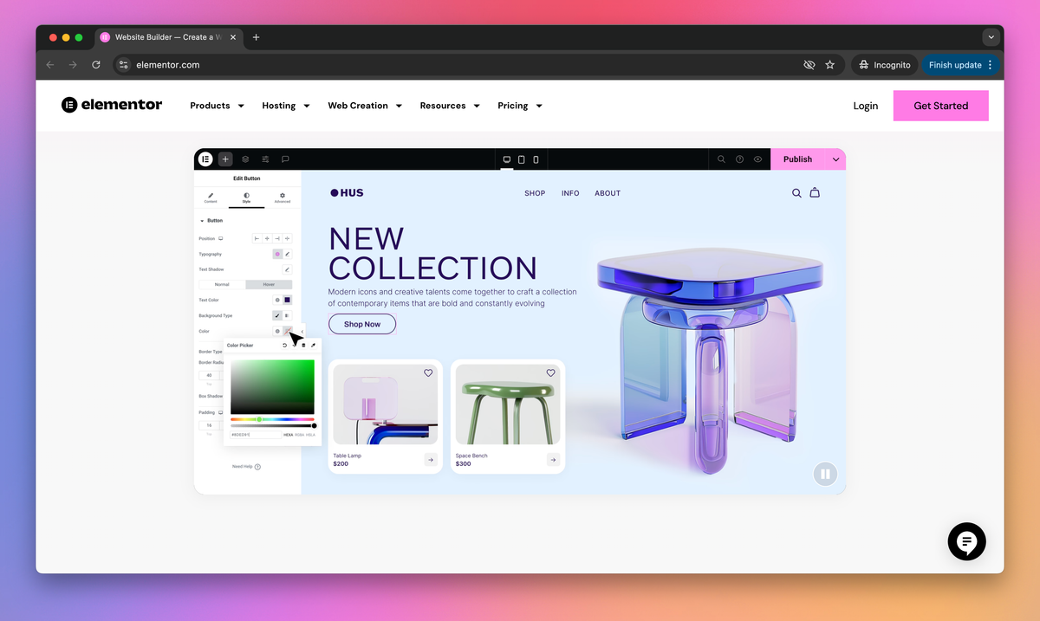Image resolution: width=1040 pixels, height=621 pixels.
Task: Expand the Hosting menu
Action: [285, 106]
